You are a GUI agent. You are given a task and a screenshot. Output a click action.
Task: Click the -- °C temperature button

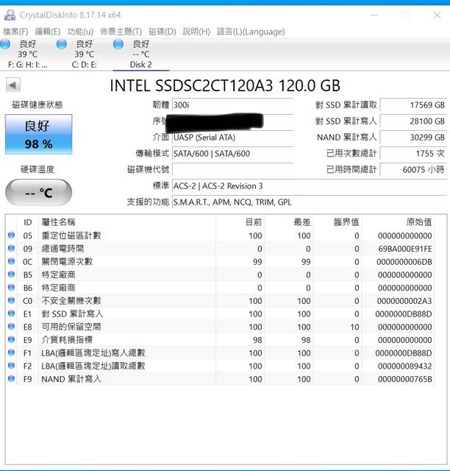(x=38, y=193)
